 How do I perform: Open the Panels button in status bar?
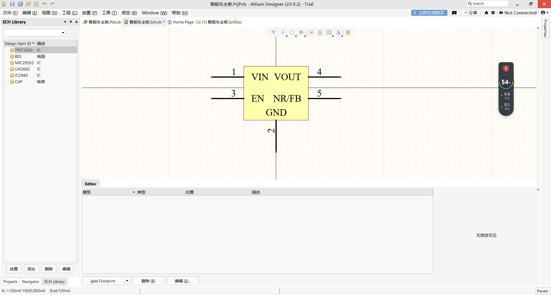(x=542, y=291)
